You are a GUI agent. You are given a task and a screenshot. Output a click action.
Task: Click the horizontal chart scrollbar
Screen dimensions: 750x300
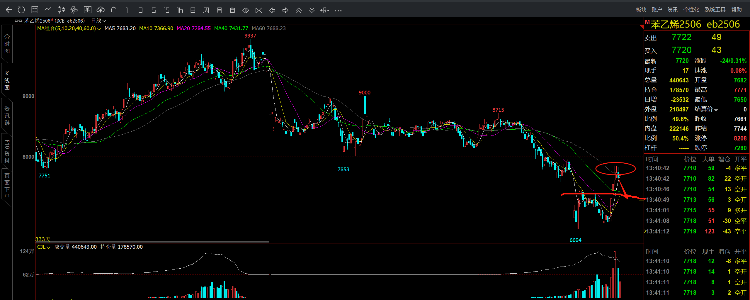point(152,242)
